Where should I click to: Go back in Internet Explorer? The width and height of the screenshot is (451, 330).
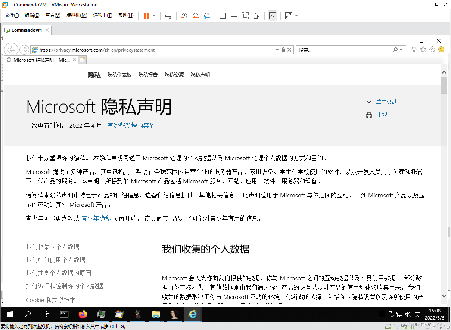(x=12, y=49)
